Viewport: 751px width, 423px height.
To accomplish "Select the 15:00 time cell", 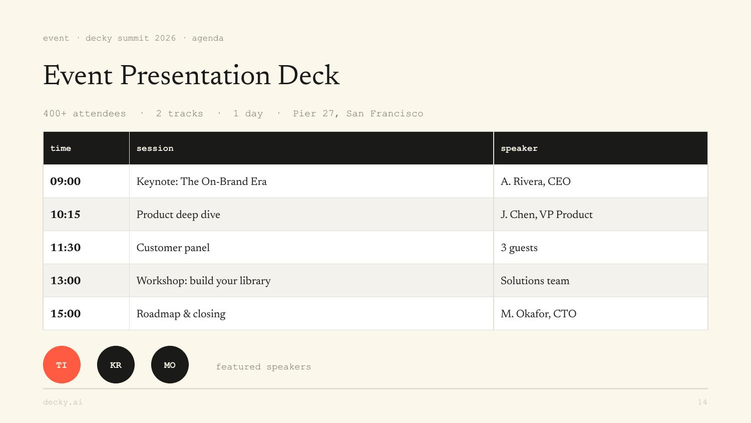I will coord(86,314).
